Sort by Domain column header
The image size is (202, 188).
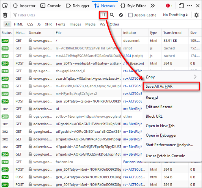[x=41, y=33]
